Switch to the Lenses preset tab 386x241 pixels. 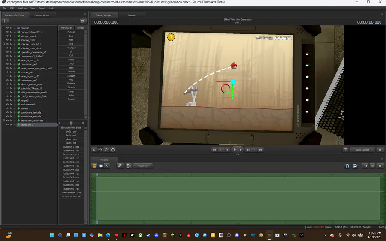pyautogui.click(x=81, y=28)
